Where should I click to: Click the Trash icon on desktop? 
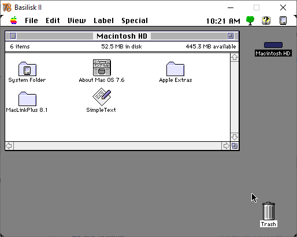point(269,211)
